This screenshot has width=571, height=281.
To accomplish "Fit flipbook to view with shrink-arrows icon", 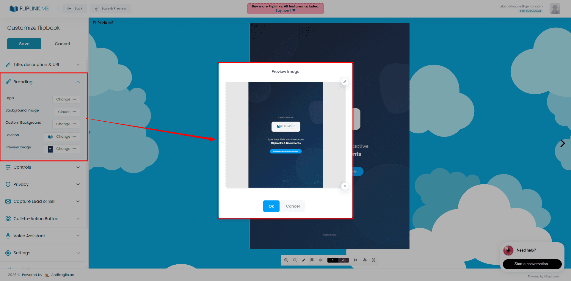I will 303,260.
